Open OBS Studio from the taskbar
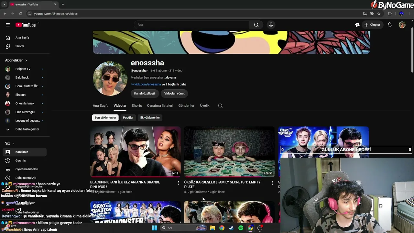 (x=260, y=228)
